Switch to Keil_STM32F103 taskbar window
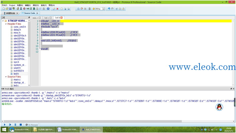The image size is (236, 133). tap(91, 129)
